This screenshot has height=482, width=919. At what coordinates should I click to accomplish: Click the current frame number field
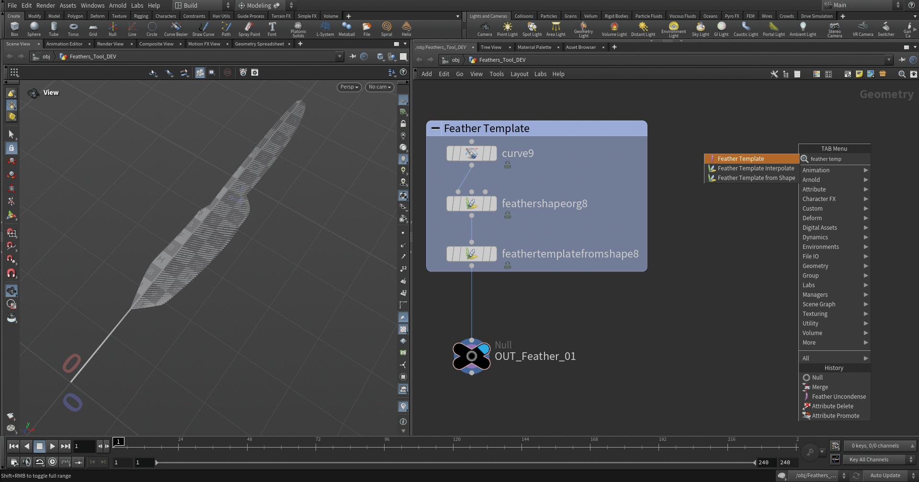click(84, 446)
